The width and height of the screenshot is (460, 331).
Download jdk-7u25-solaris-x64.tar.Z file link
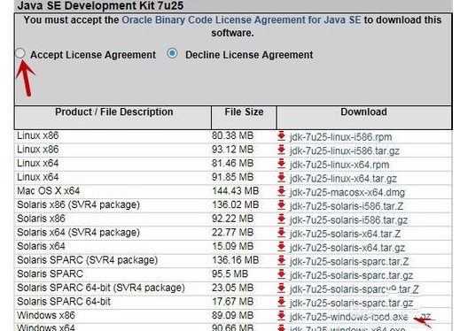tap(345, 234)
